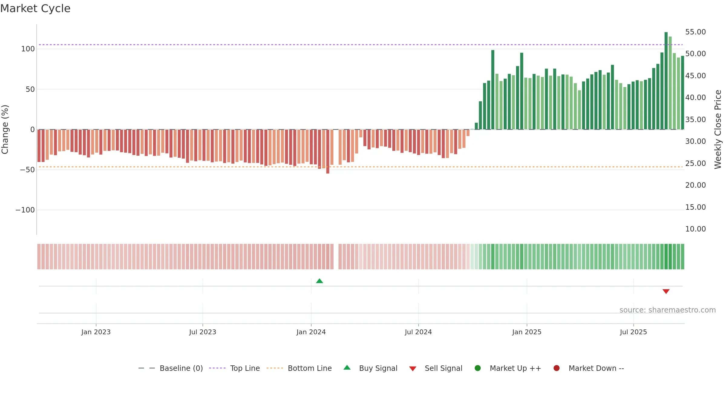Click the Market Cycle chart title
Image resolution: width=726 pixels, height=408 pixels.
click(35, 8)
